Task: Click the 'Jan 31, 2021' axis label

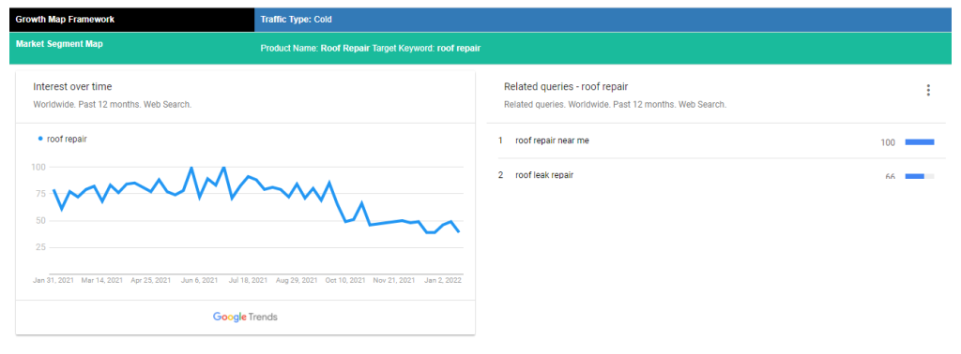Action: (x=53, y=281)
